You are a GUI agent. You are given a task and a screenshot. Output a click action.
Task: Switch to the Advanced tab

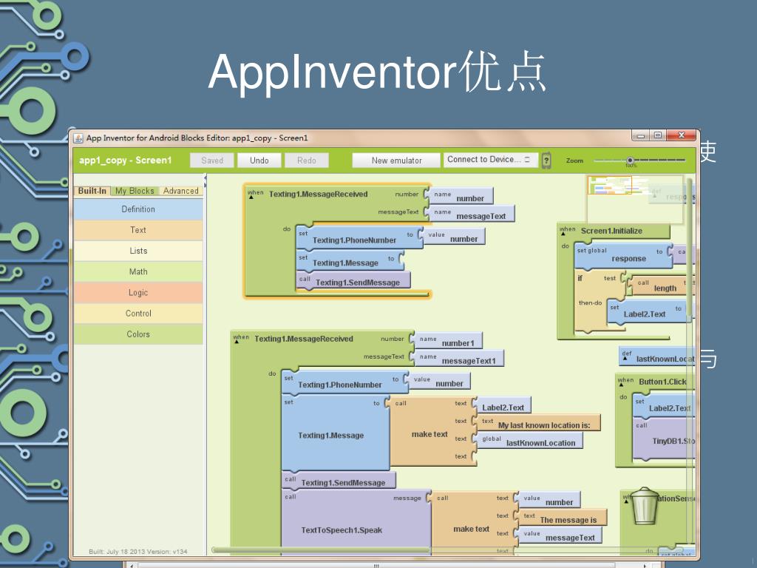coord(180,191)
